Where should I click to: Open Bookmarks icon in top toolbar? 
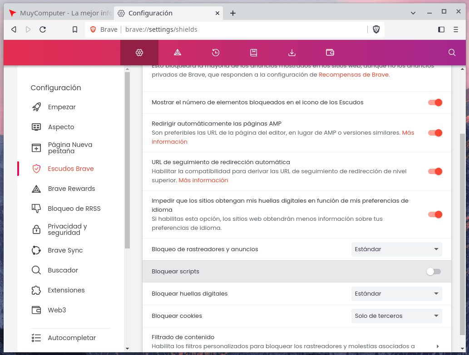point(254,53)
